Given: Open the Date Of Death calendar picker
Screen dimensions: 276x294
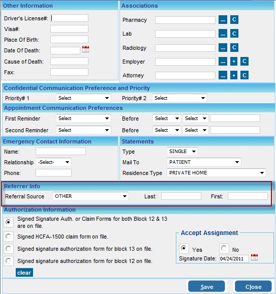Looking at the screenshot, I should [85, 49].
